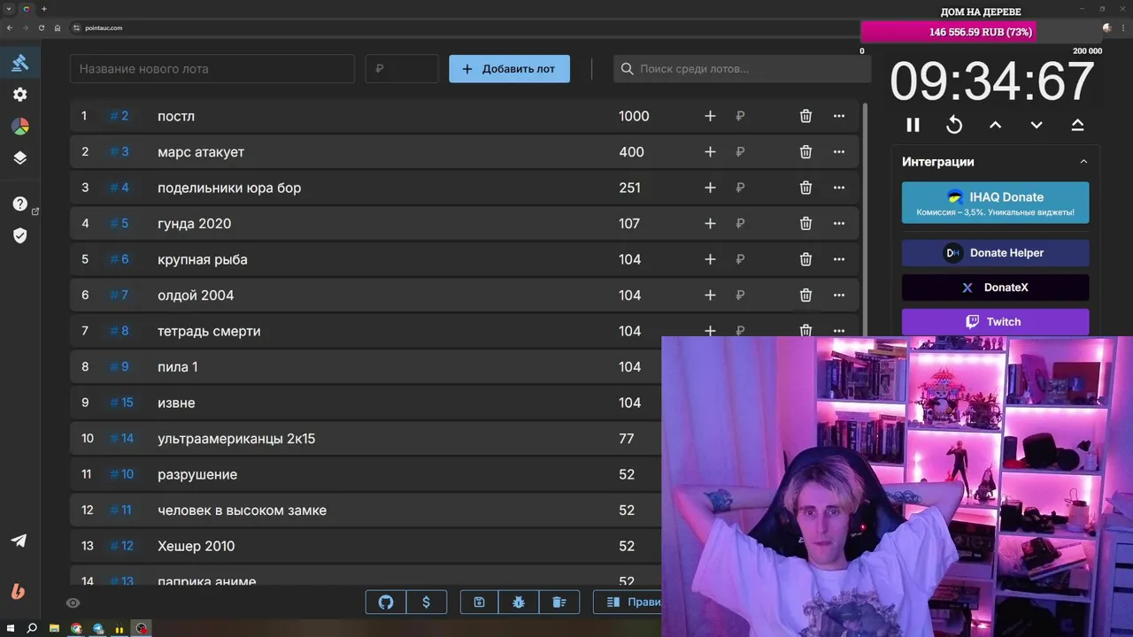Select lot name 'тетрадь смерти'
Image resolution: width=1133 pixels, height=637 pixels.
click(209, 331)
